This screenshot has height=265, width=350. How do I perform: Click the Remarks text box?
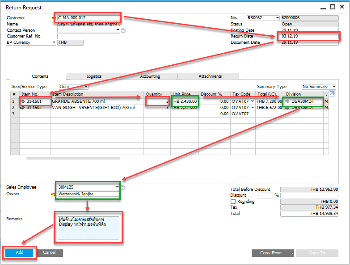(89, 228)
